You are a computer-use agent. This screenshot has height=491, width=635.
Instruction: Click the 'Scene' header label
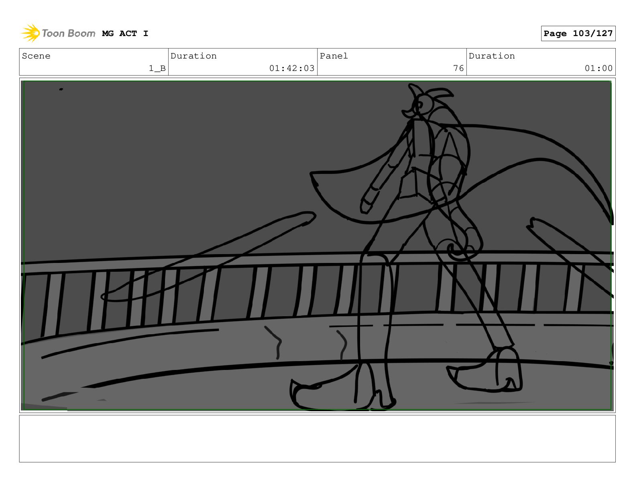coord(36,56)
